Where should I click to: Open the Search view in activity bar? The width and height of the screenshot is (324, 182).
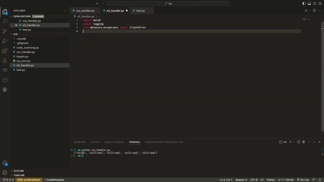[5, 21]
